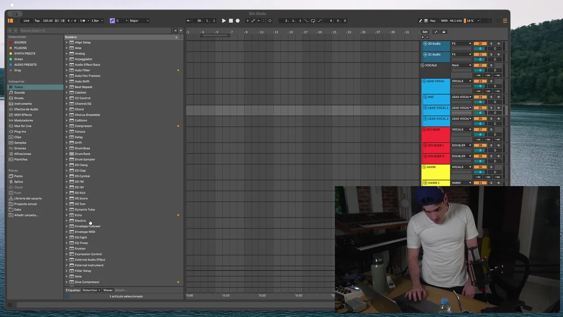Select the SYNTH PRESETS collection
Image resolution: width=563 pixels, height=317 pixels.
[25, 54]
